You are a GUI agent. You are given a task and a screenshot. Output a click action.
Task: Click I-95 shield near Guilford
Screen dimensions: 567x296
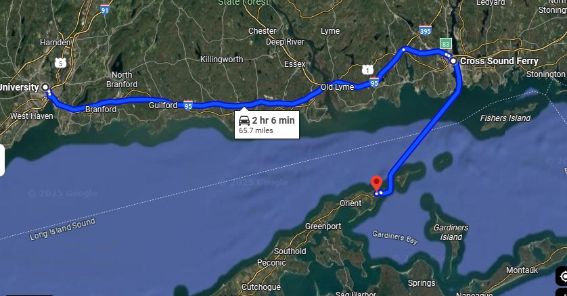(188, 105)
